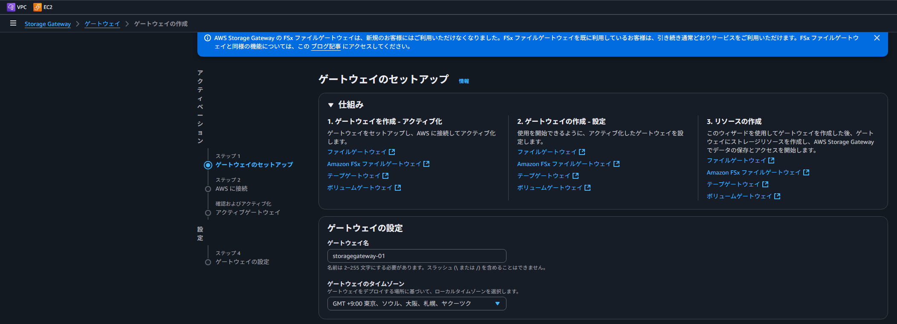This screenshot has height=324, width=897.
Task: Go to ゲートウェイ breadcrumb link
Action: 102,24
